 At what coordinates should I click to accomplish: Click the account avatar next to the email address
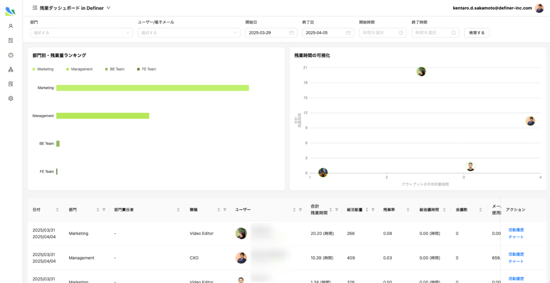coord(539,8)
